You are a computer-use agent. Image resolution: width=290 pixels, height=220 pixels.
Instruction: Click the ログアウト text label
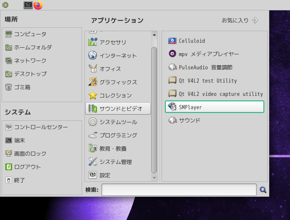click(x=28, y=167)
